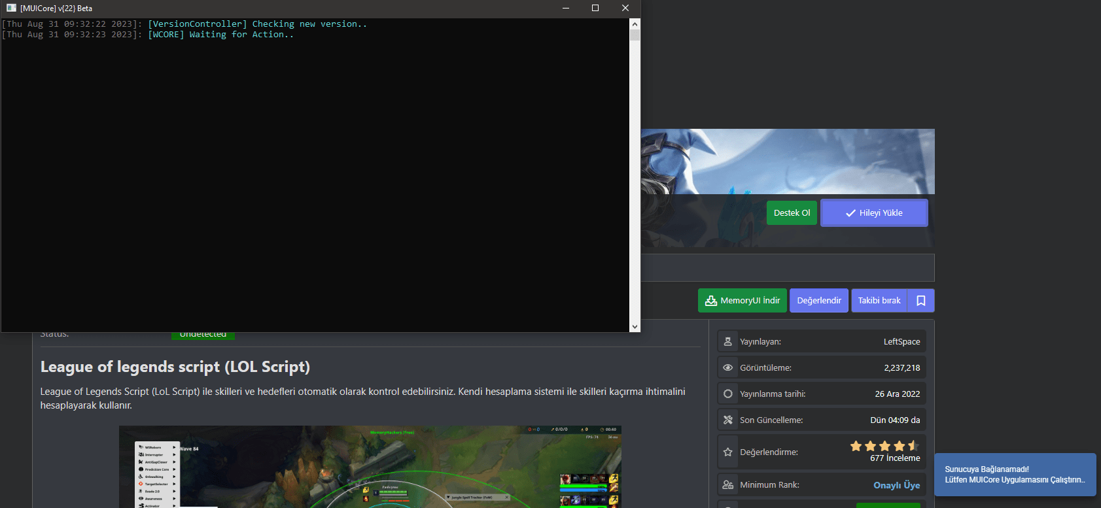Image resolution: width=1101 pixels, height=508 pixels.
Task: Open the "677 İnceleme" reviews link
Action: click(895, 458)
